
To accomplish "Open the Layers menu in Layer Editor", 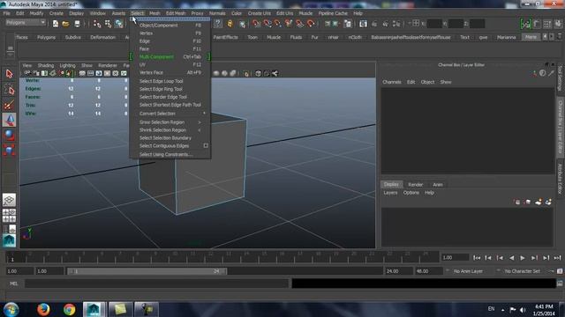I will 390,193.
